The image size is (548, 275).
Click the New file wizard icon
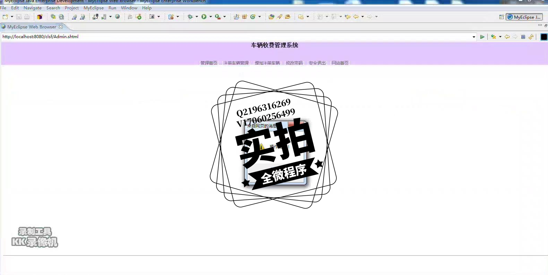[5, 17]
